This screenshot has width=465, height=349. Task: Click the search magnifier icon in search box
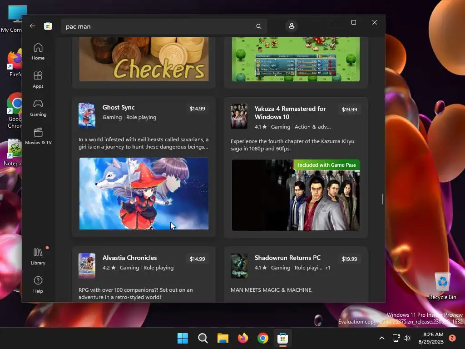[258, 26]
